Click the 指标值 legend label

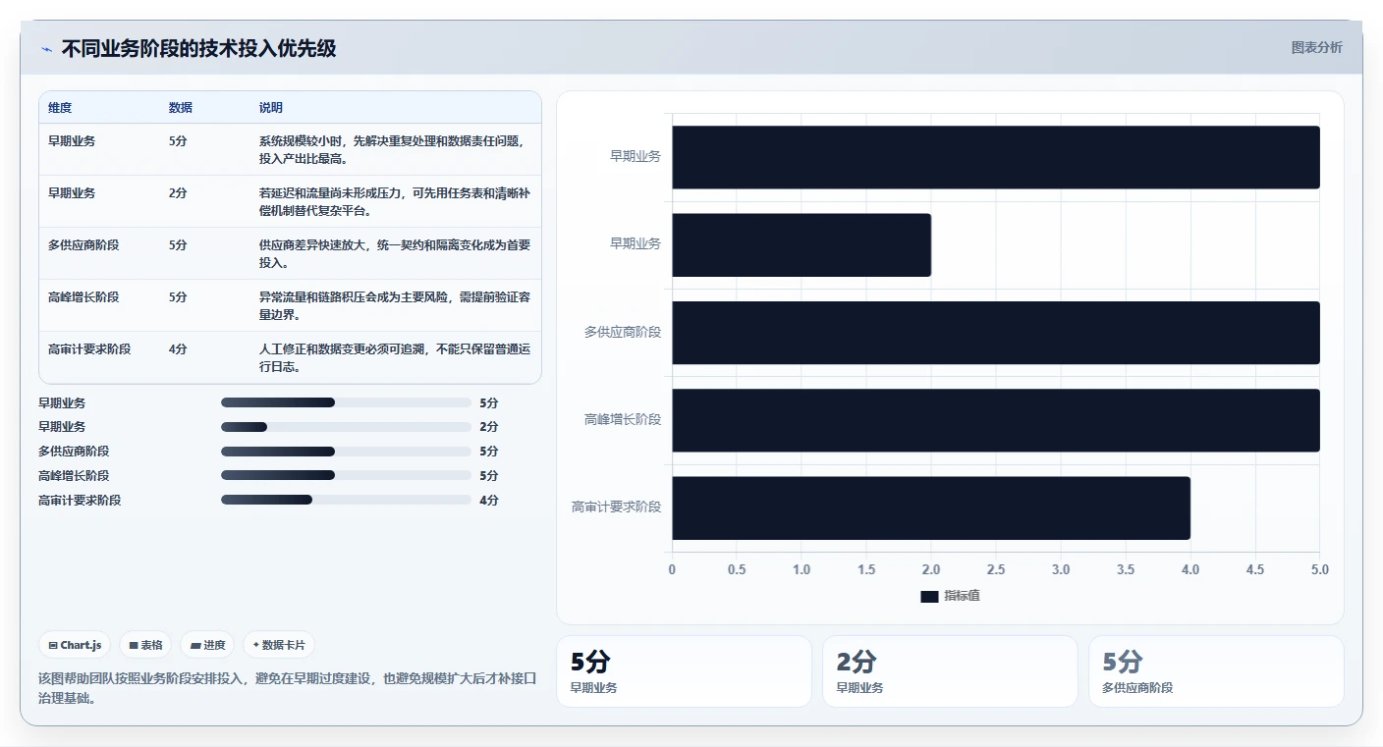[x=962, y=597]
